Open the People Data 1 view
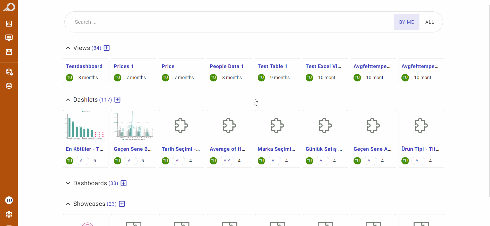Screen dimensions: 490x226 tap(229, 71)
